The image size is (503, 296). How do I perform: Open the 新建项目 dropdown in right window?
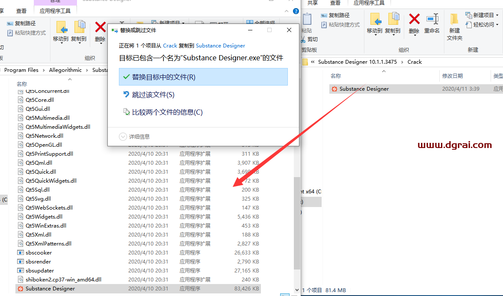pos(497,15)
